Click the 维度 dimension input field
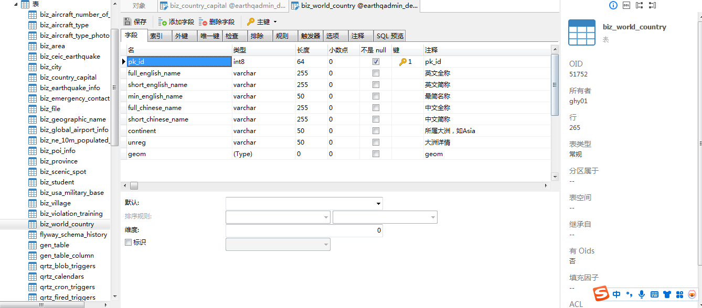Screen dimensions: 702x308 coord(304,230)
